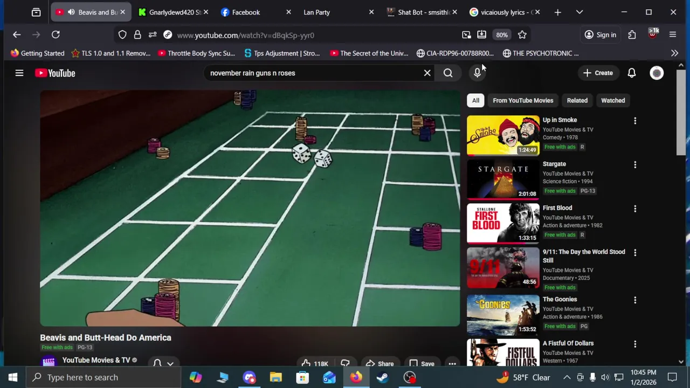Viewport: 690px width, 388px height.
Task: Mute the Beavis and Butt-Head tab audio
Action: [x=71, y=12]
